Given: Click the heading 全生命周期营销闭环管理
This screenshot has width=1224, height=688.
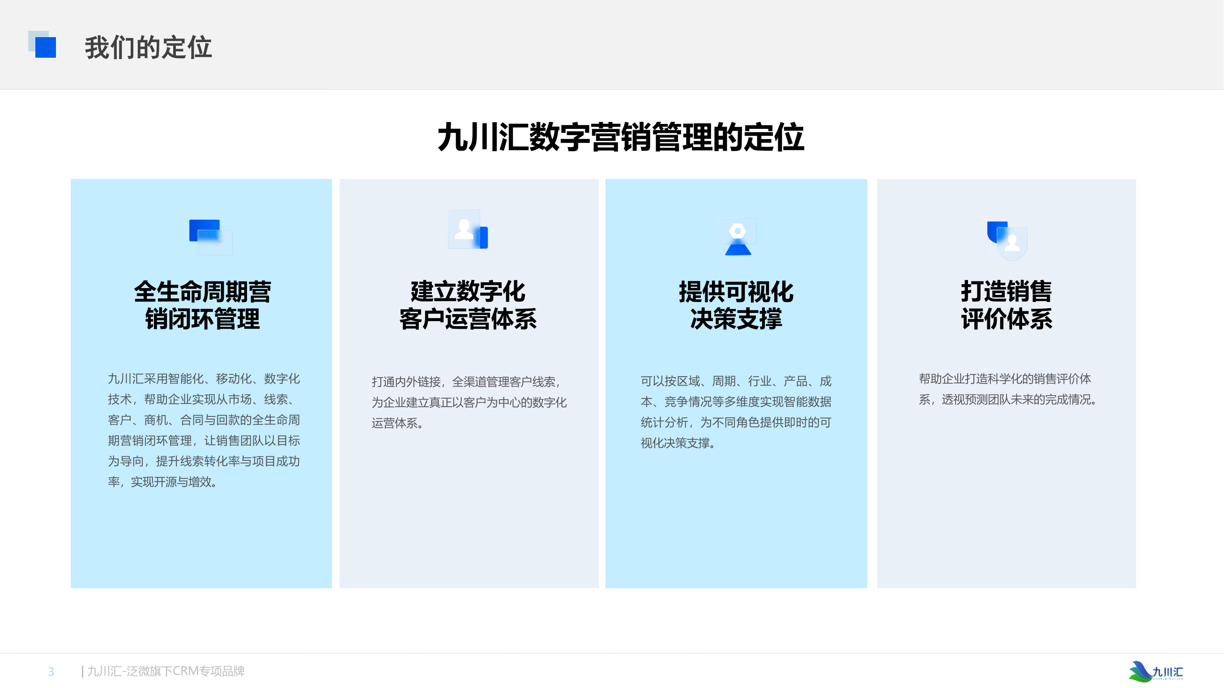Looking at the screenshot, I should 202,305.
